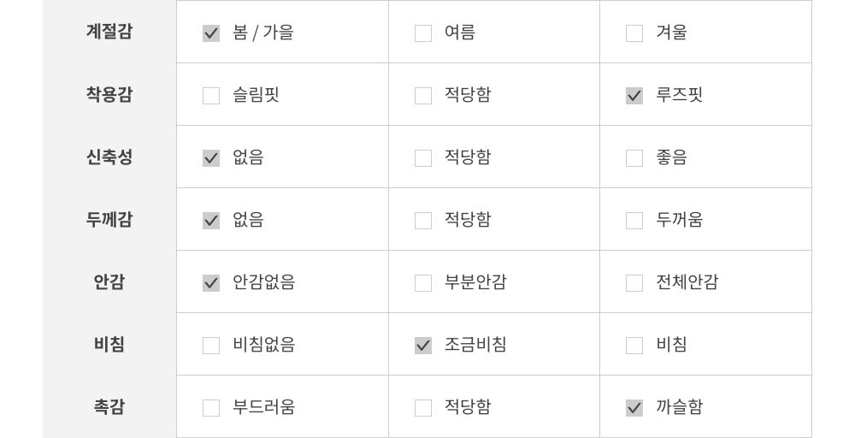855x438 pixels.
Task: Uncheck the 봄 / 가을 season checkbox
Action: point(211,33)
